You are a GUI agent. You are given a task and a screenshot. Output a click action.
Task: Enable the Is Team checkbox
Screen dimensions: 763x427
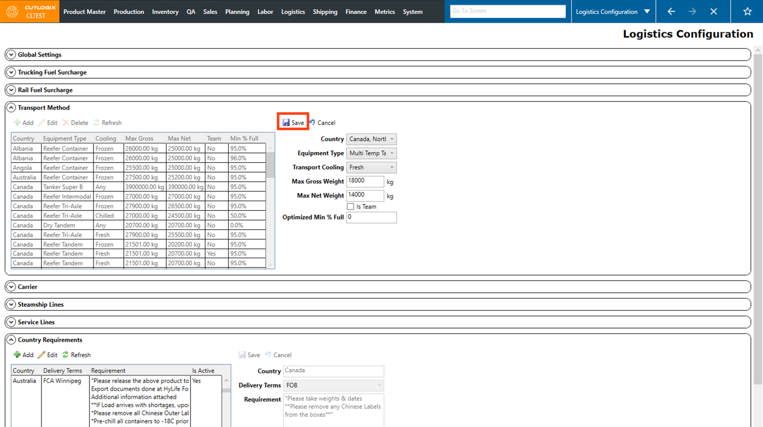350,207
